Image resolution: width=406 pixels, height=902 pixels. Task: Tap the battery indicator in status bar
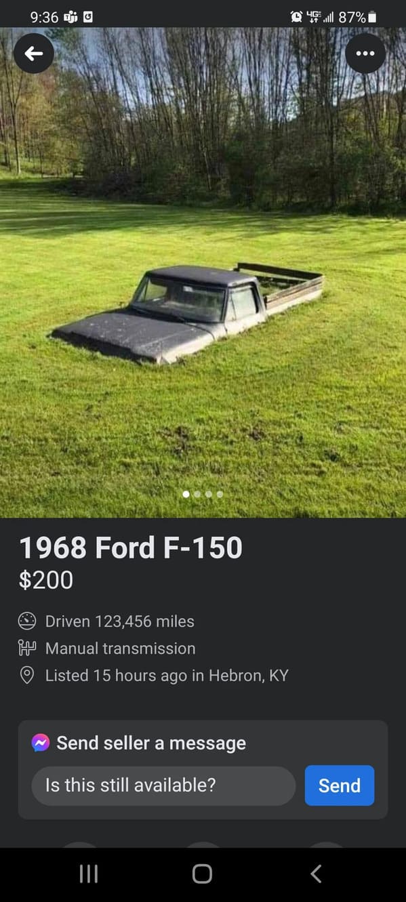[372, 17]
